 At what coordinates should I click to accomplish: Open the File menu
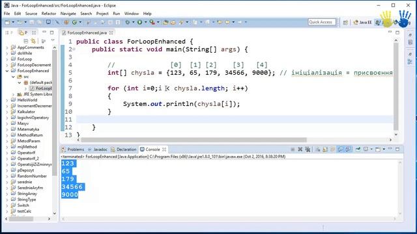7,14
